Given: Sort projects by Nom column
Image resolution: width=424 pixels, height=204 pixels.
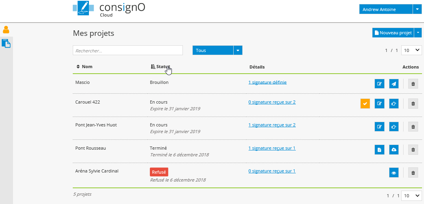Looking at the screenshot, I should pos(84,67).
